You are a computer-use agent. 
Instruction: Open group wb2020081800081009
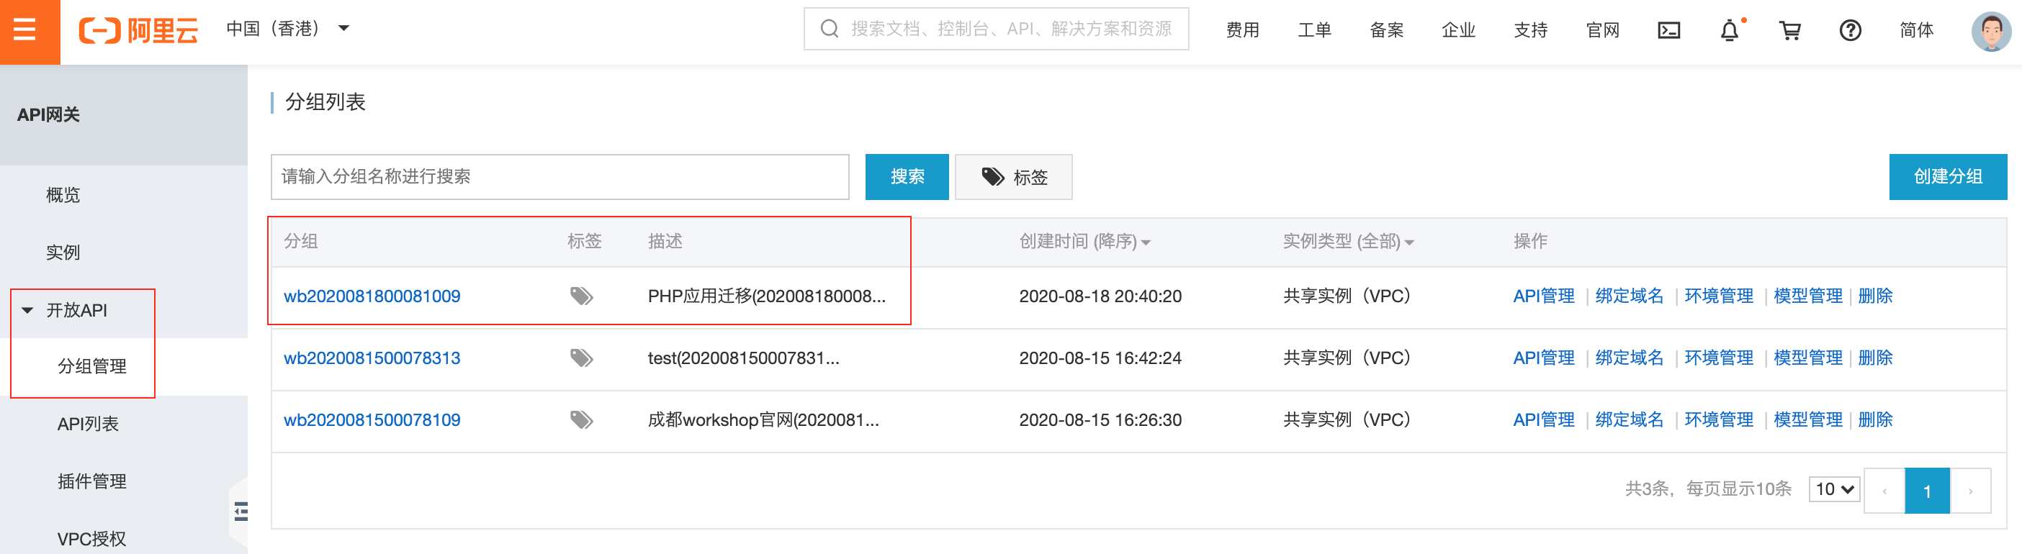(x=372, y=296)
